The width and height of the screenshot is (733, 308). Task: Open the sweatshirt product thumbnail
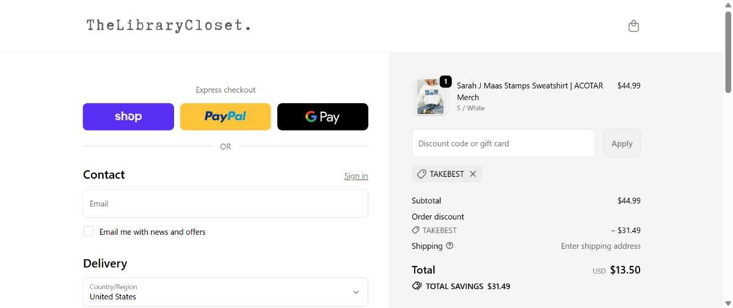(x=429, y=97)
